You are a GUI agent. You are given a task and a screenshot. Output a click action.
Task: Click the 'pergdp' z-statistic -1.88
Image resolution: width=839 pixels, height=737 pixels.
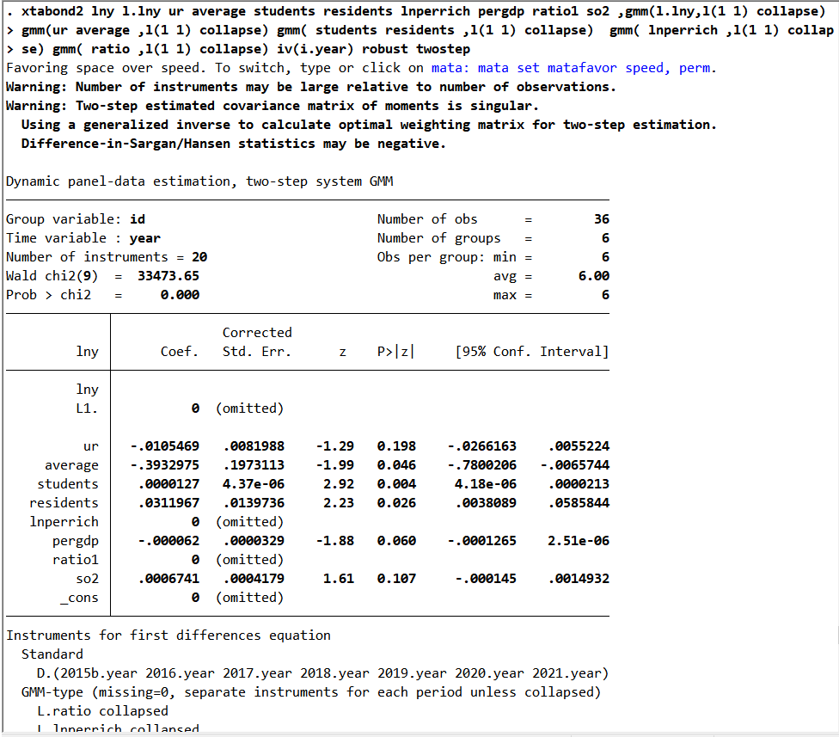coord(335,541)
